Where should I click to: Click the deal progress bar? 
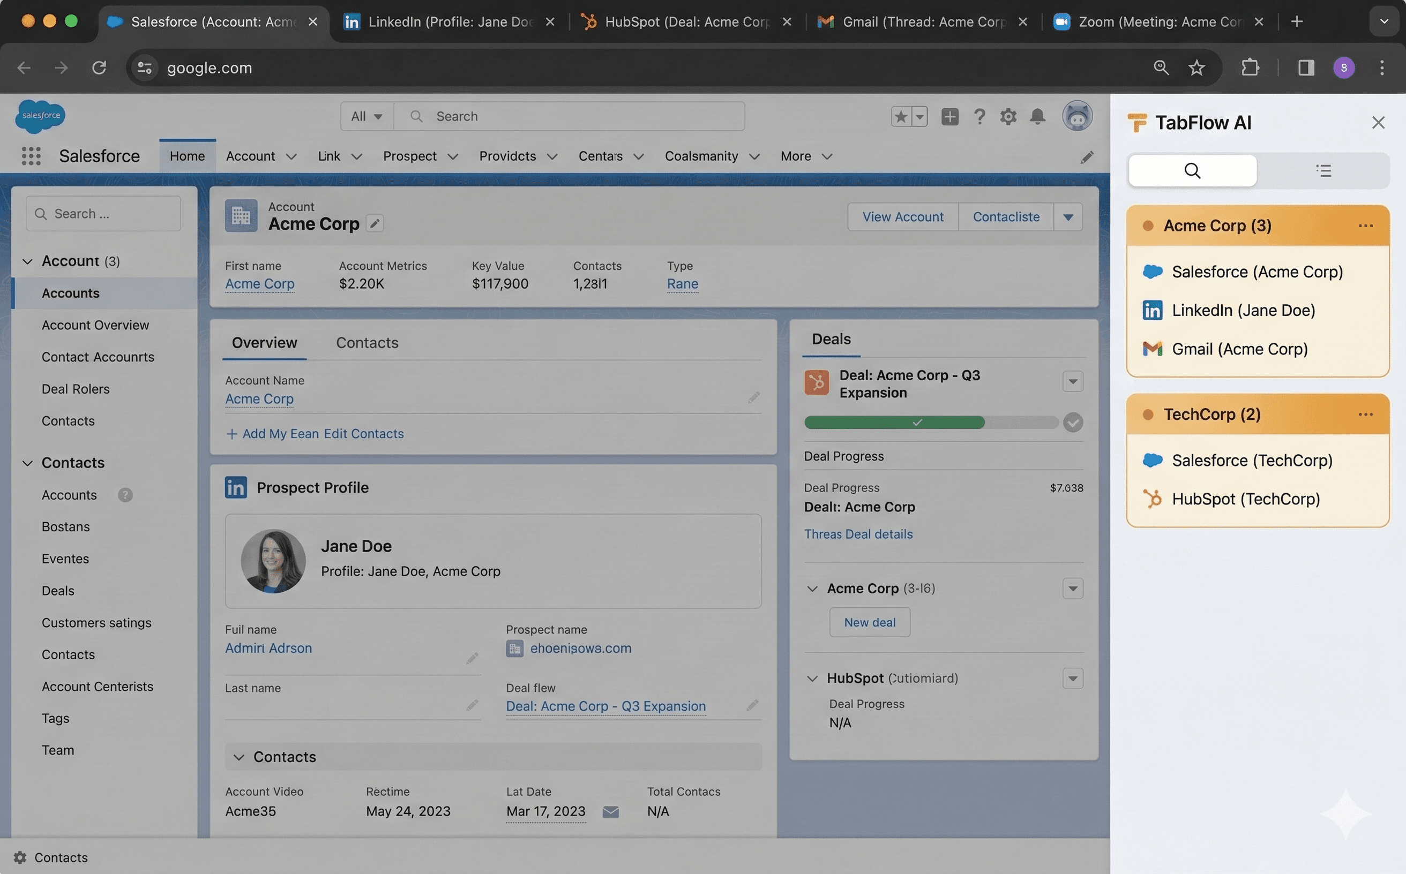point(931,423)
